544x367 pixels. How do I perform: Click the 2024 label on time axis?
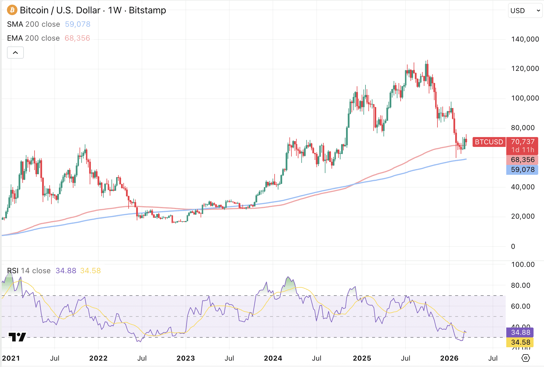click(273, 358)
